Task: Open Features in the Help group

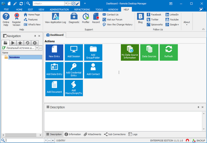Action: 31,20
